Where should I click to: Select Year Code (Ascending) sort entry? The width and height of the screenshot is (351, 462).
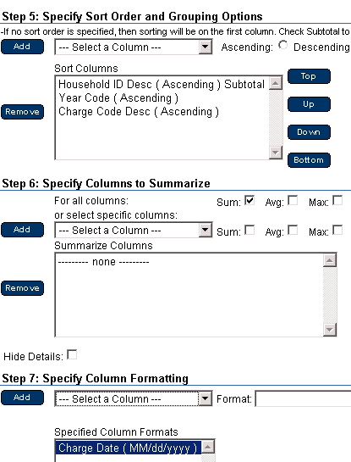(x=118, y=98)
